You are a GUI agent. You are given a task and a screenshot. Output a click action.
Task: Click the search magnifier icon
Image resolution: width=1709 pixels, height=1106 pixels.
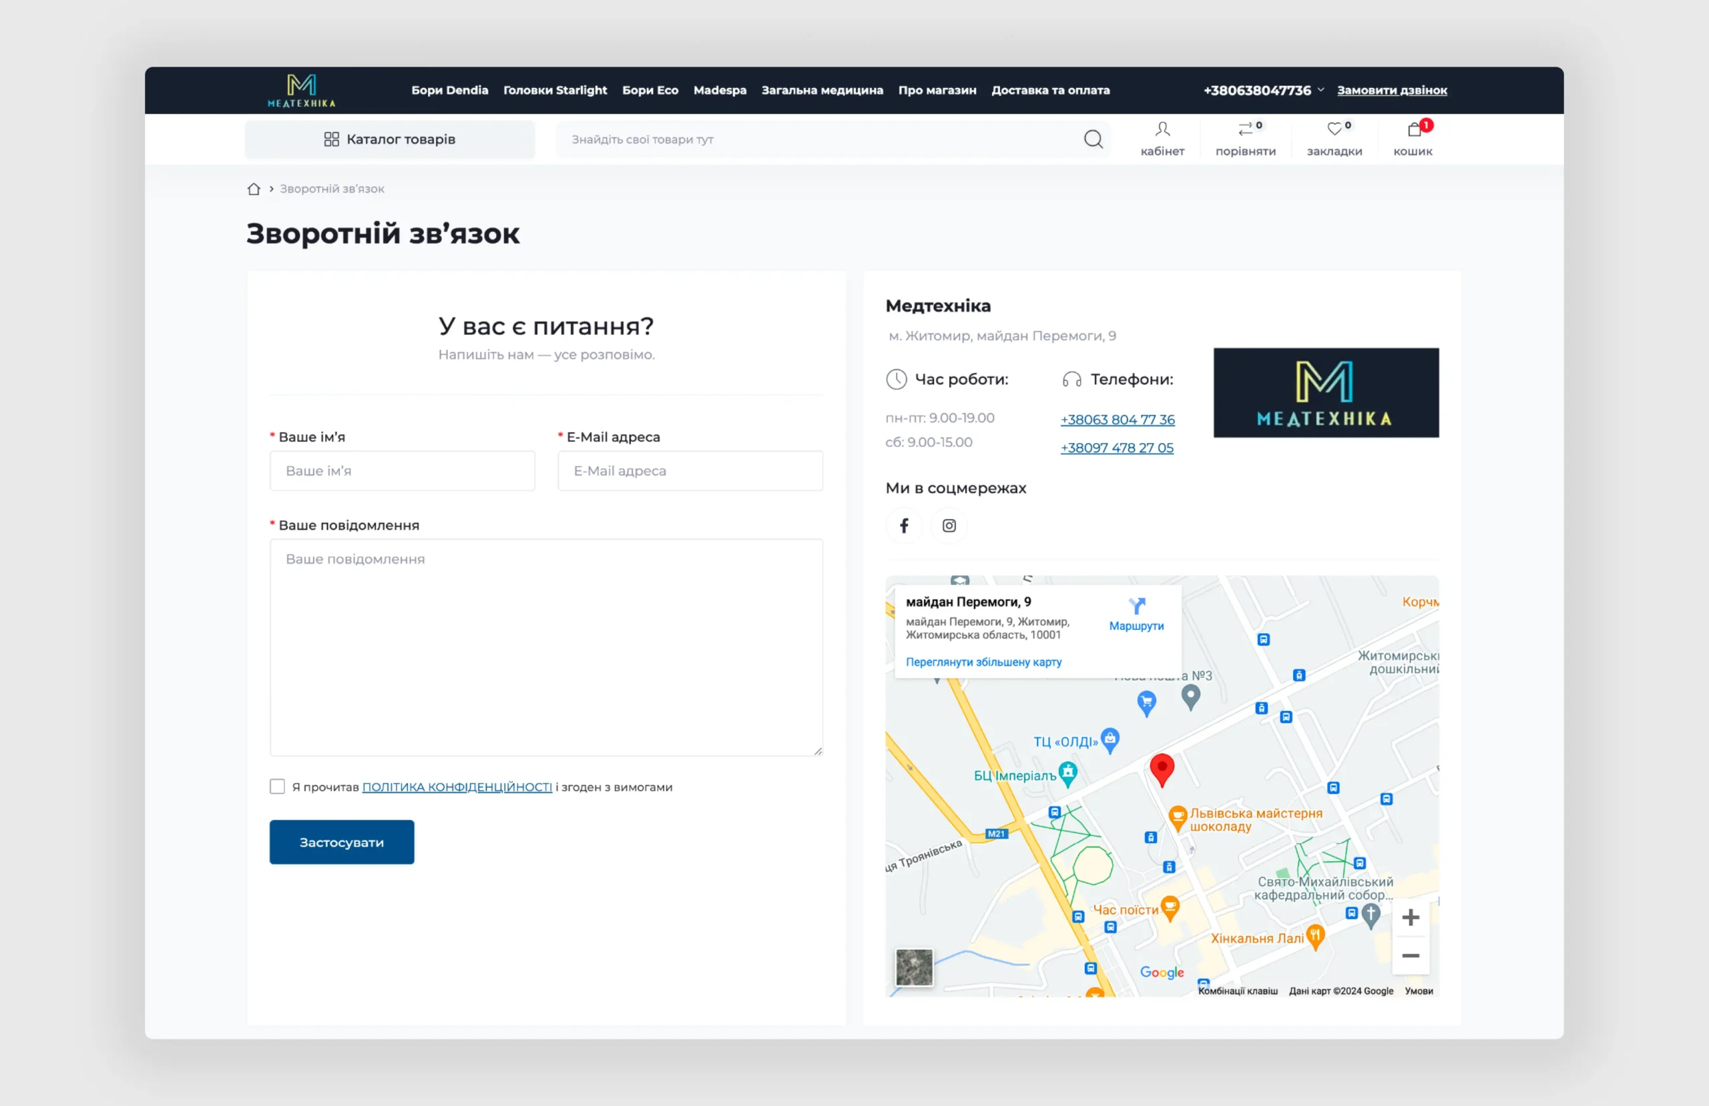tap(1093, 139)
